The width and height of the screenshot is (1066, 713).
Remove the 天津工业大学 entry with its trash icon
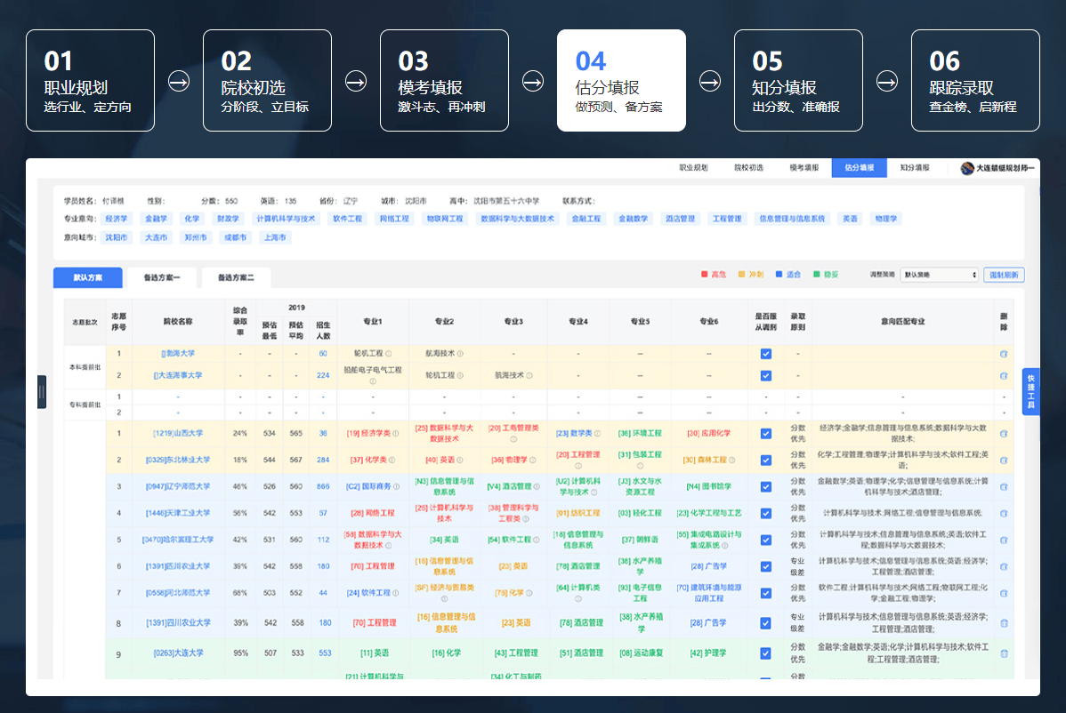tap(1004, 513)
